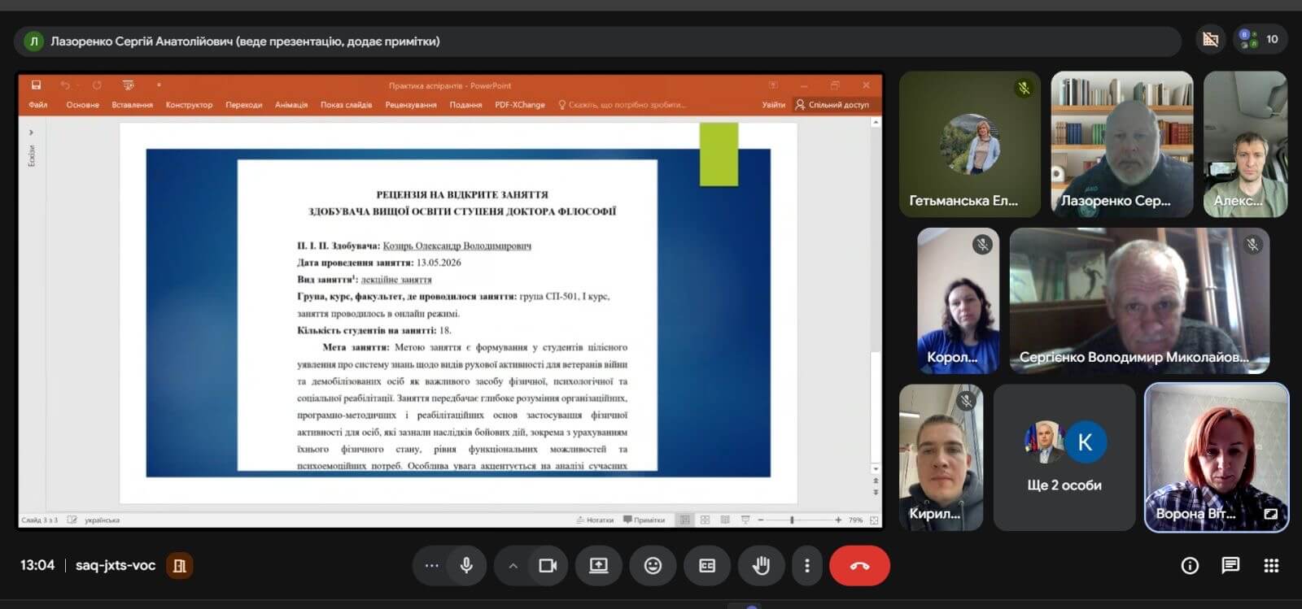Viewport: 1302px width, 609px height.
Task: Open audio settings chevron beside camera
Action: 513,565
